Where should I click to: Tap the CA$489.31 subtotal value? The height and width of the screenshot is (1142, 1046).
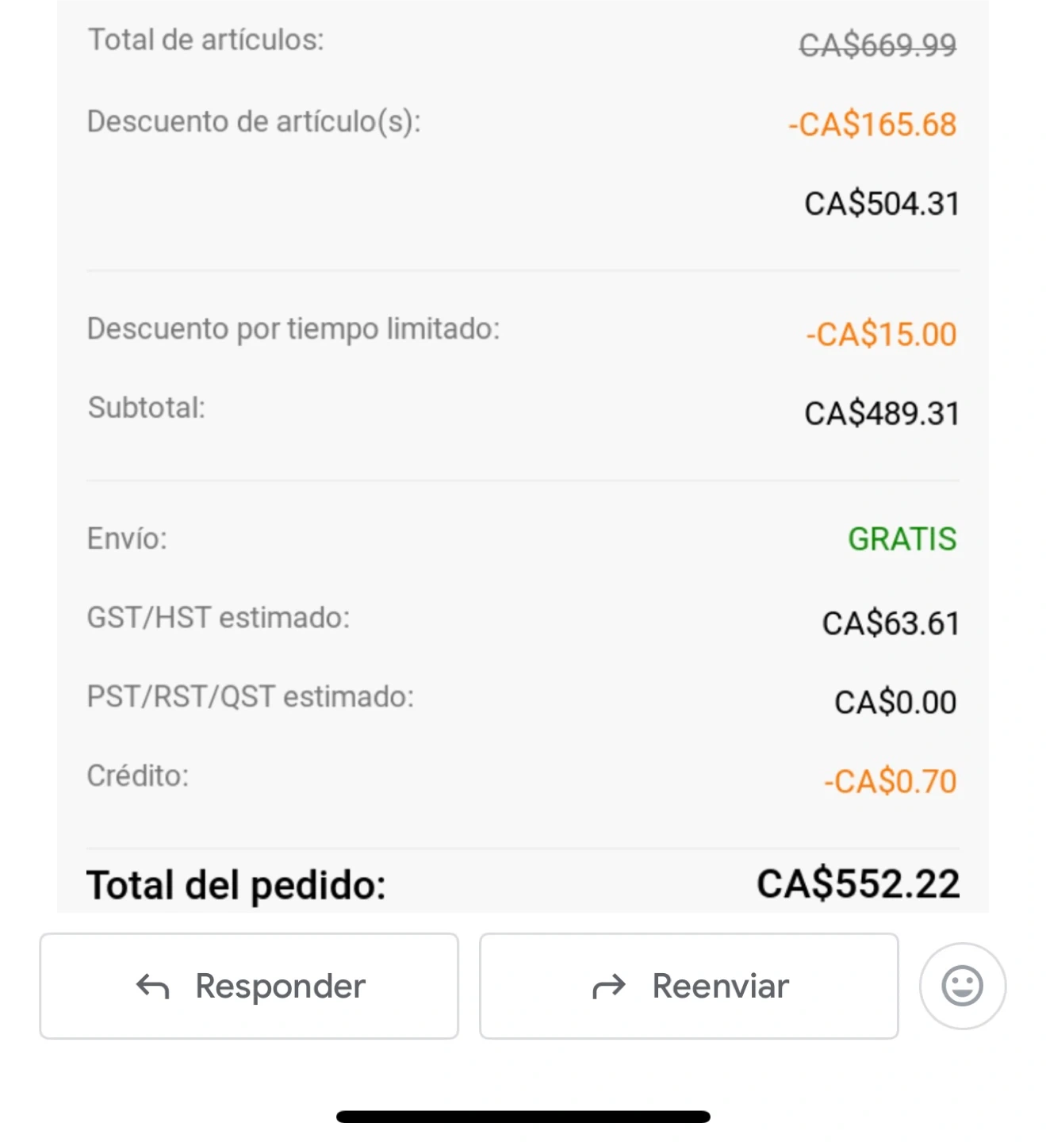pyautogui.click(x=881, y=413)
